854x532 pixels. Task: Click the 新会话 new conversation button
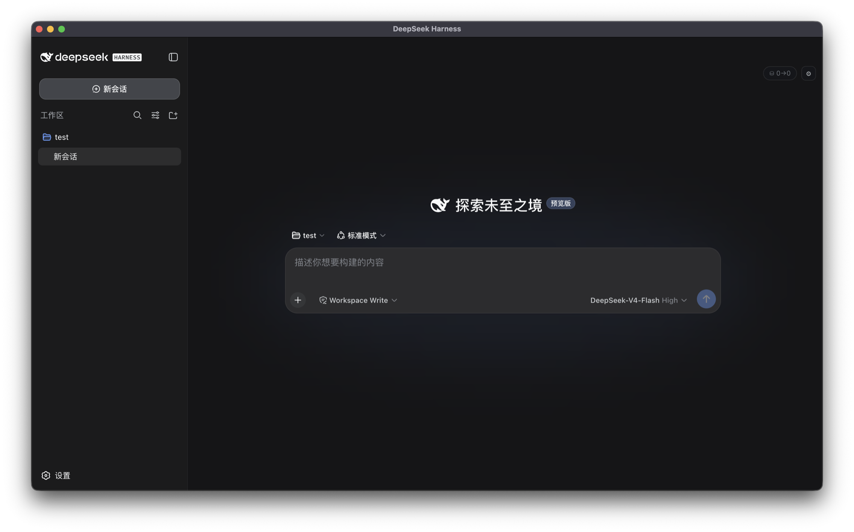point(110,89)
